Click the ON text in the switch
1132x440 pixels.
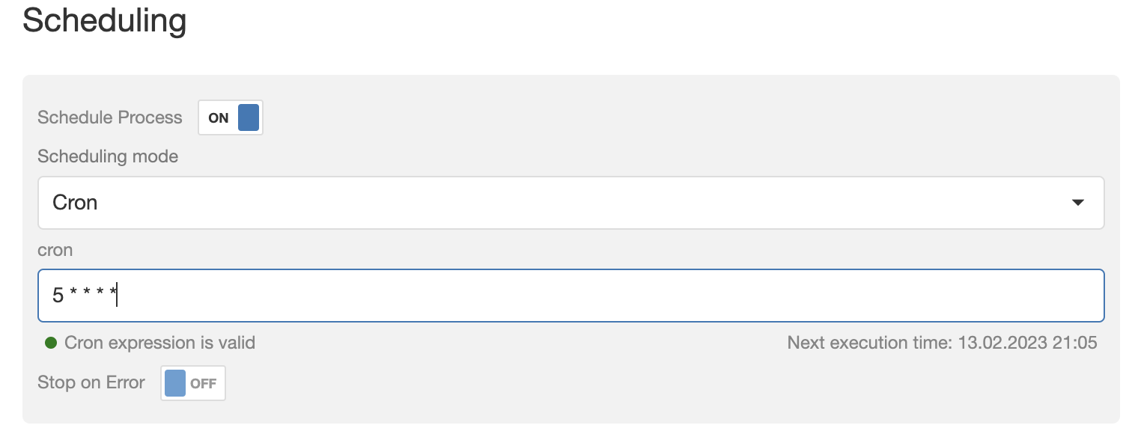tap(219, 118)
